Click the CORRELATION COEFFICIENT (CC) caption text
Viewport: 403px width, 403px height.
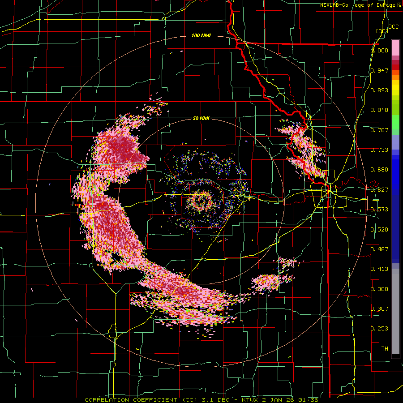140,400
